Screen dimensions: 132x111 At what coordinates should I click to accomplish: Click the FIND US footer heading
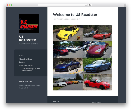coord(56,102)
